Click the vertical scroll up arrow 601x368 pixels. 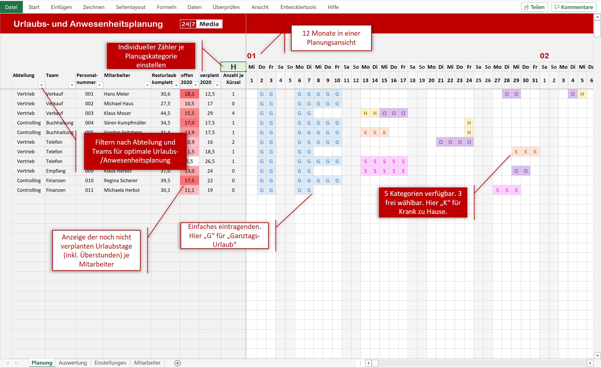pyautogui.click(x=597, y=17)
